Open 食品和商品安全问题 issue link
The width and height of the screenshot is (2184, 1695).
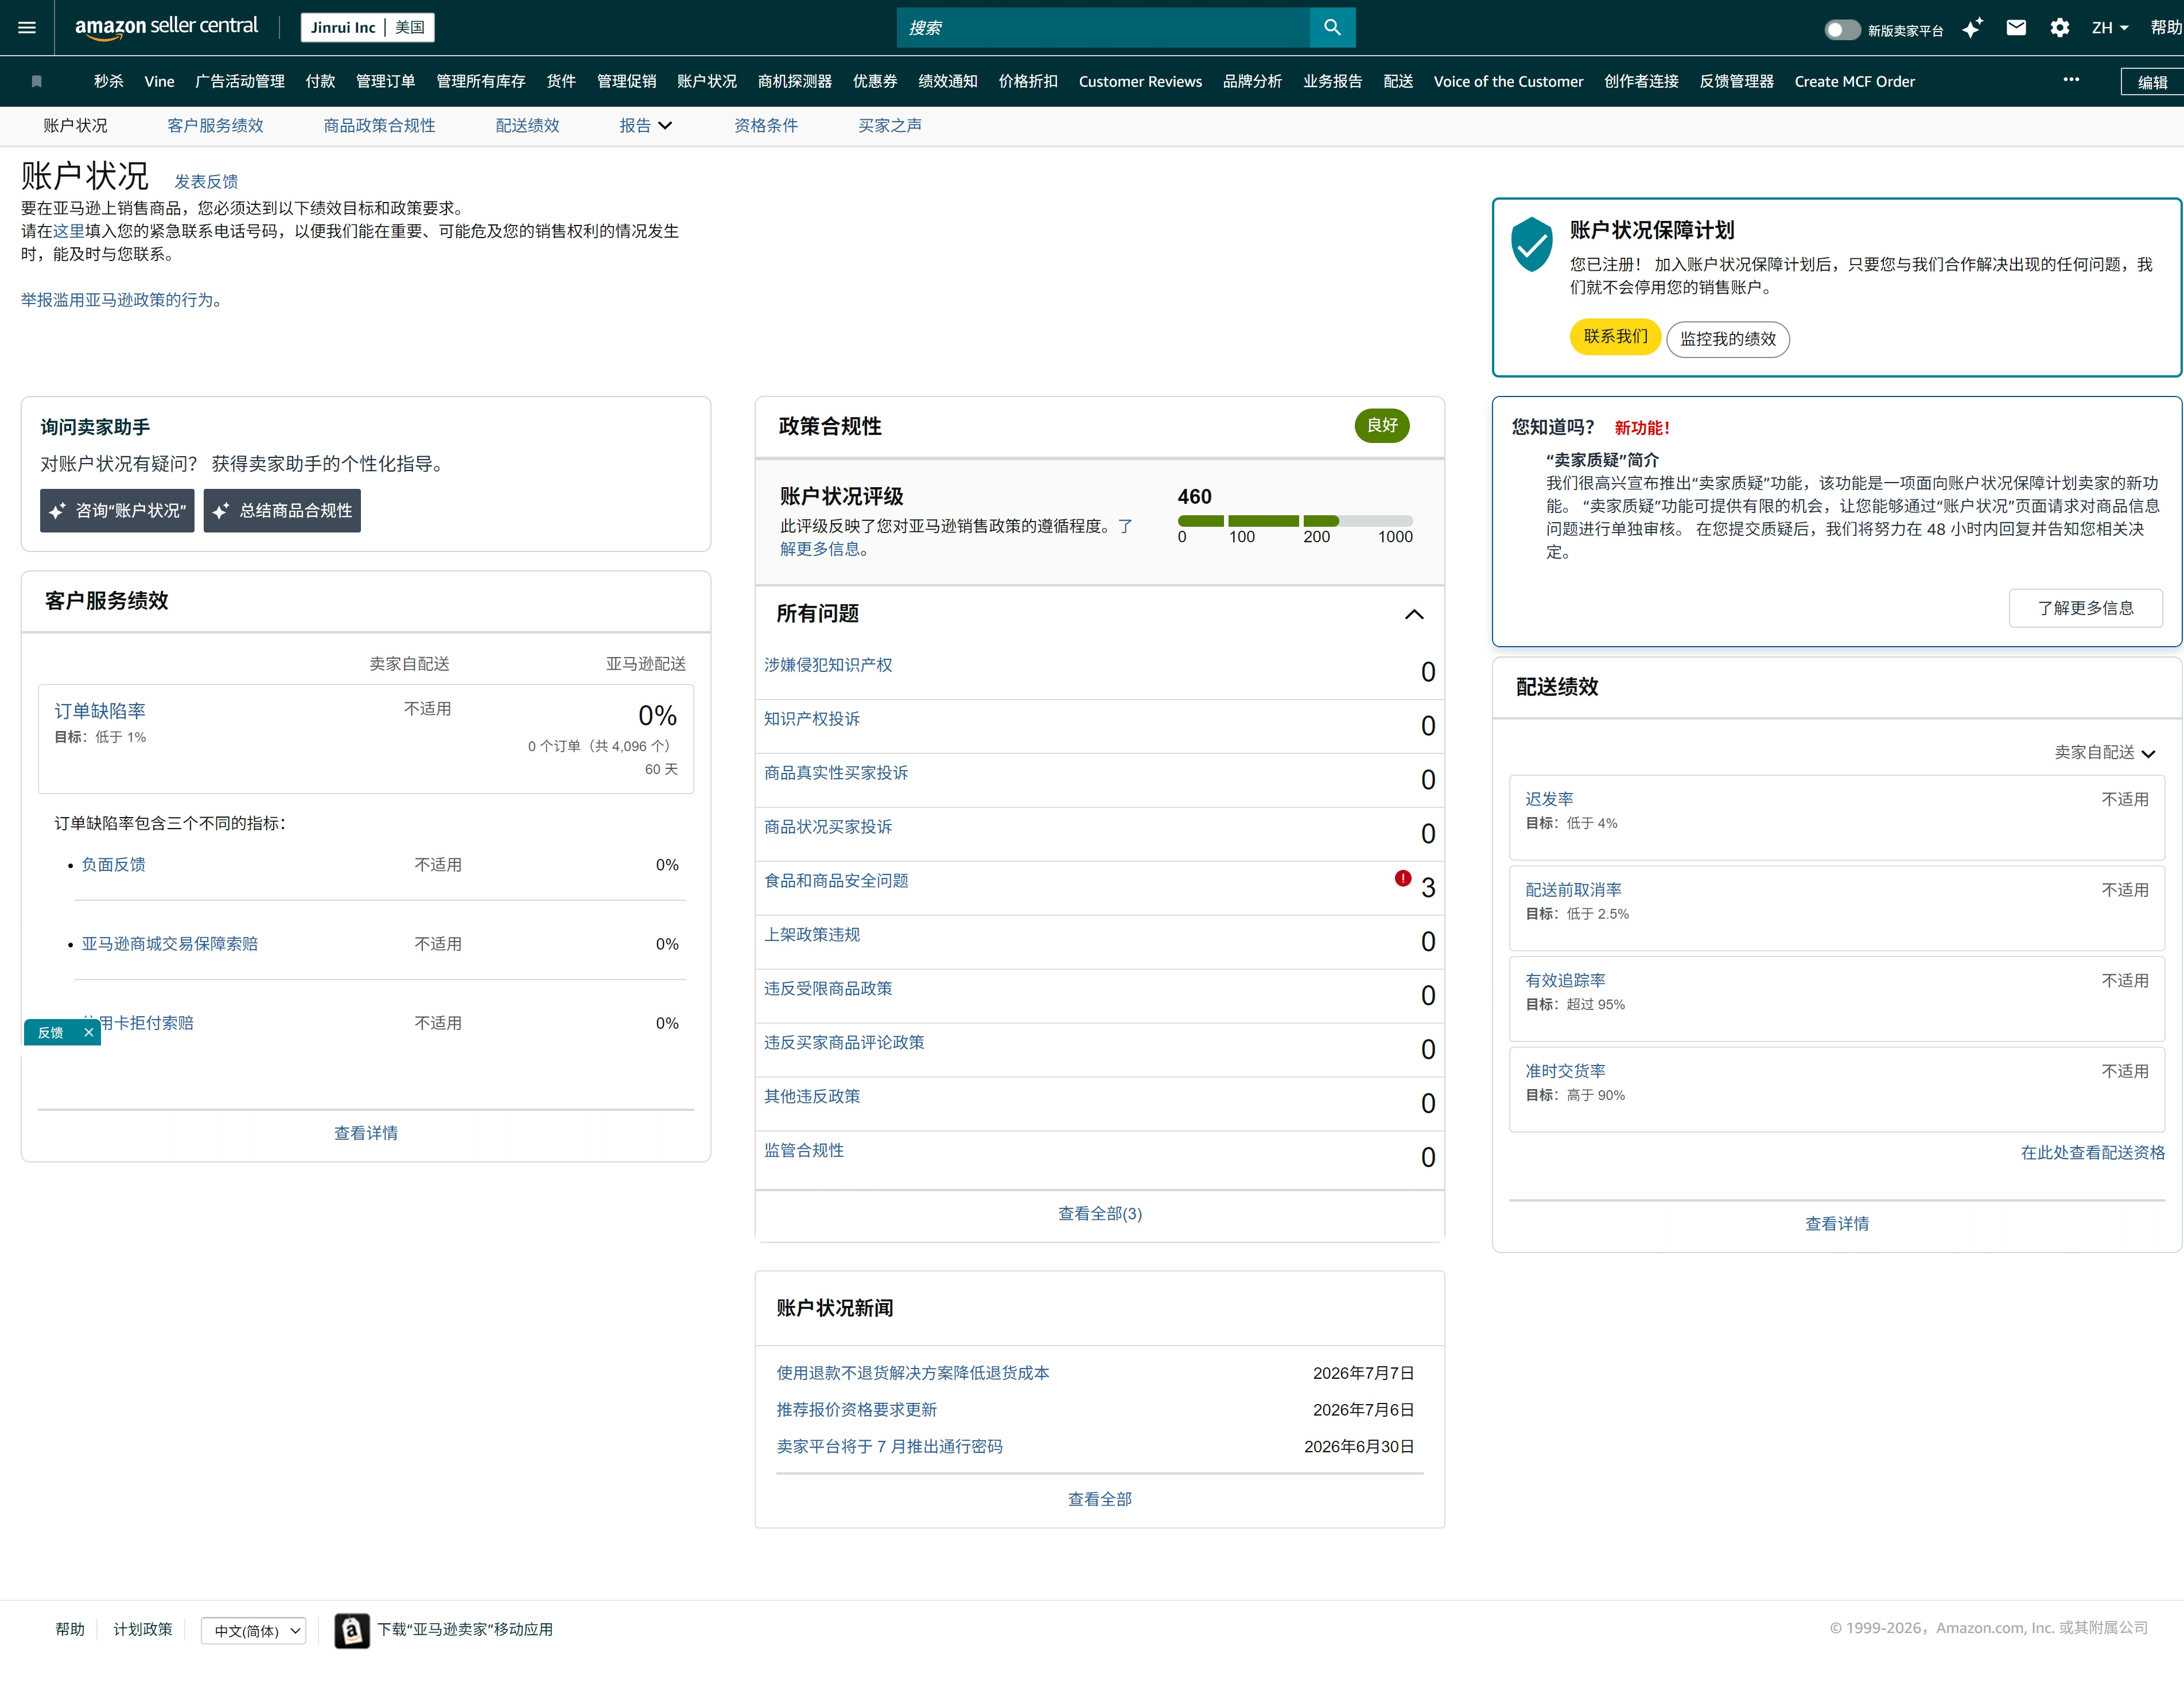[836, 881]
